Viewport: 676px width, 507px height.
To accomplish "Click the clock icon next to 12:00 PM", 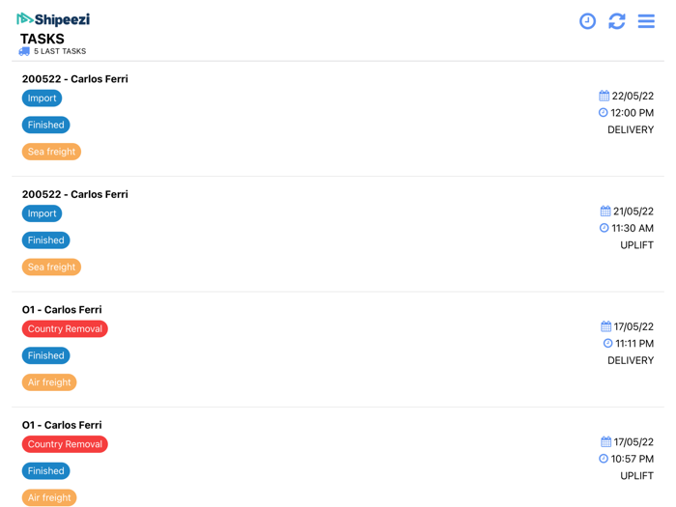I will [x=604, y=113].
